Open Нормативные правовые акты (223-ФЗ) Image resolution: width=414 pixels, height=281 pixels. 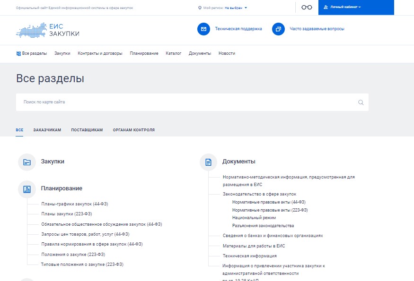(x=270, y=210)
